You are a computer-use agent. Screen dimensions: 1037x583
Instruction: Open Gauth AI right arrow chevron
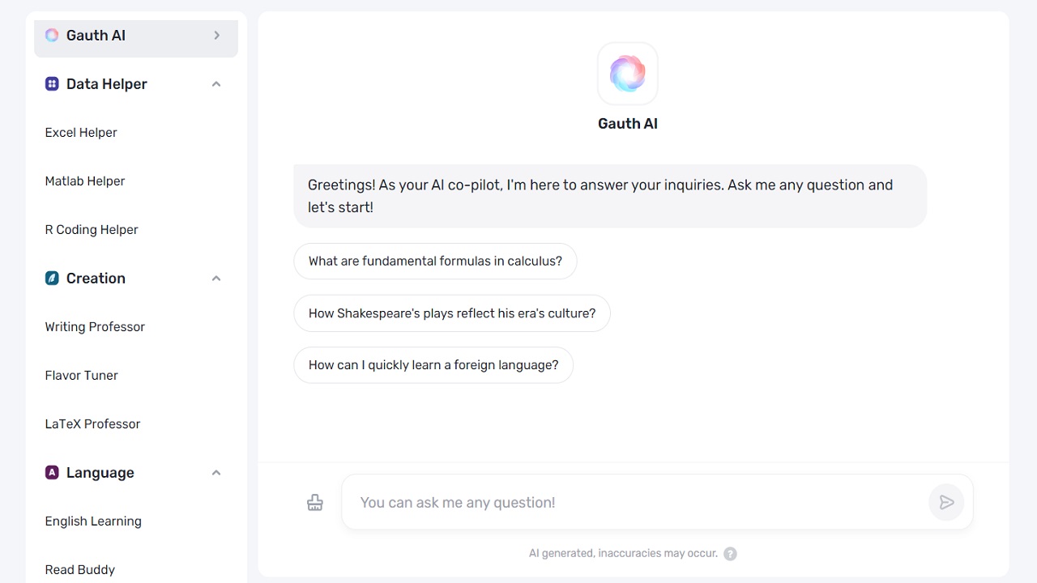click(216, 36)
